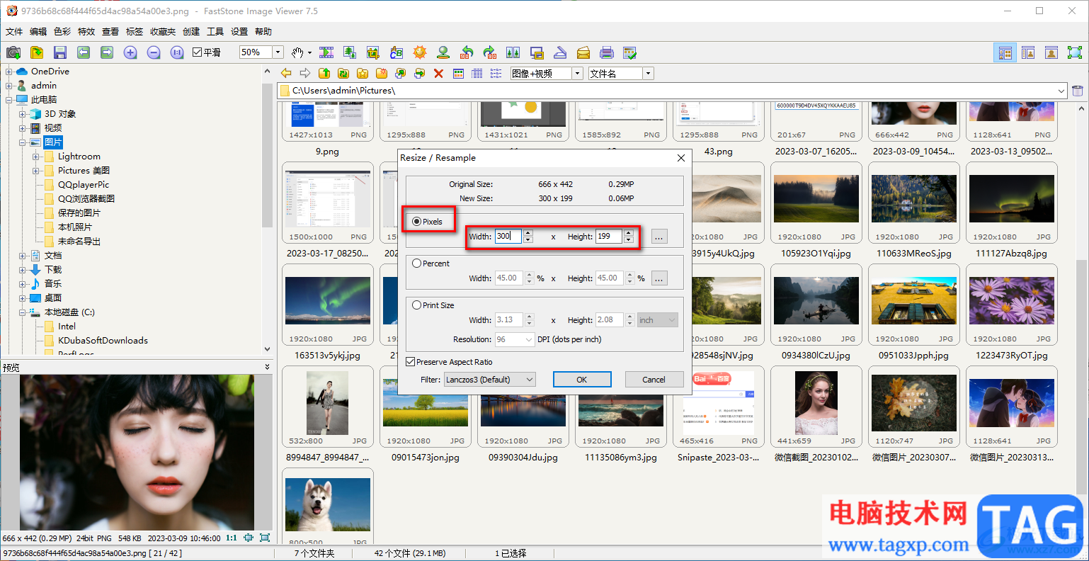Select the Print Size radio button
This screenshot has height=561, width=1089.
(x=417, y=305)
